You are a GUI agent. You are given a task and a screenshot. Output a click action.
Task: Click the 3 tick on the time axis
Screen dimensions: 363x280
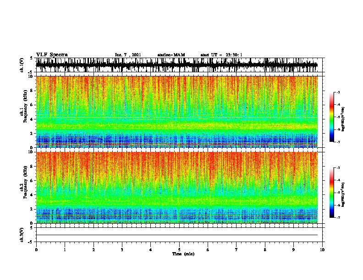[122, 250]
